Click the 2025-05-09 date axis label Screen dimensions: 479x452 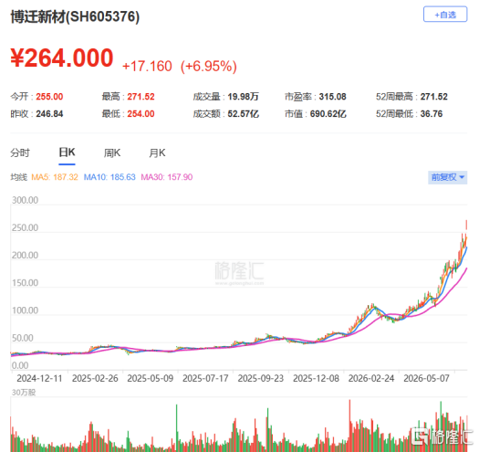point(151,379)
